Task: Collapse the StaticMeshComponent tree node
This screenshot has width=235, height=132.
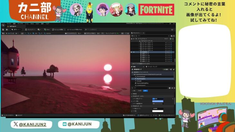Action: point(133,74)
